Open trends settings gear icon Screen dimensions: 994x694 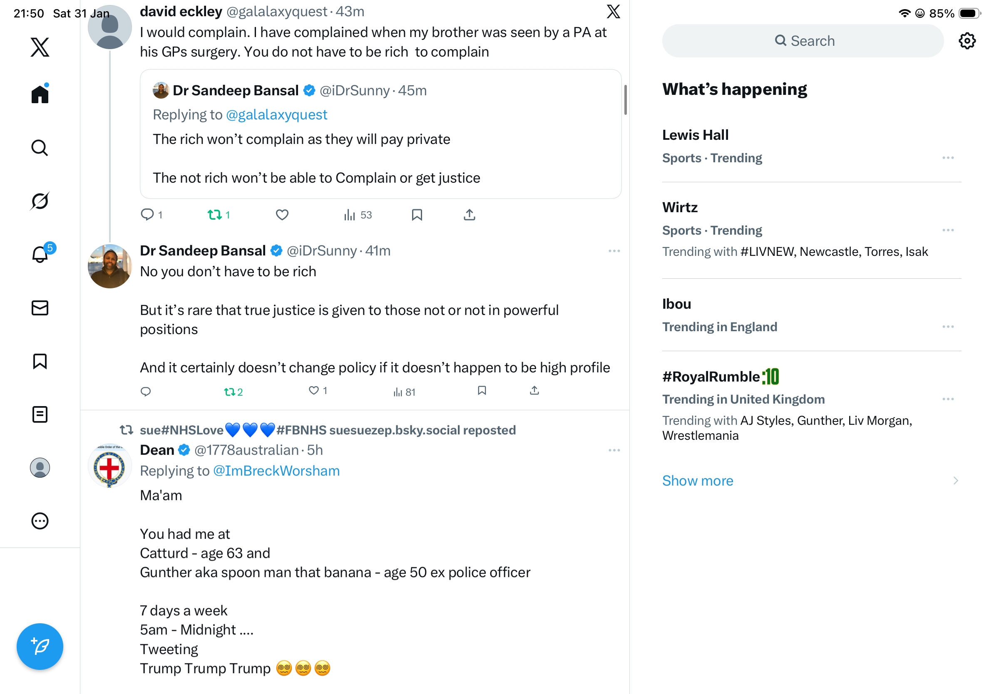tap(967, 41)
